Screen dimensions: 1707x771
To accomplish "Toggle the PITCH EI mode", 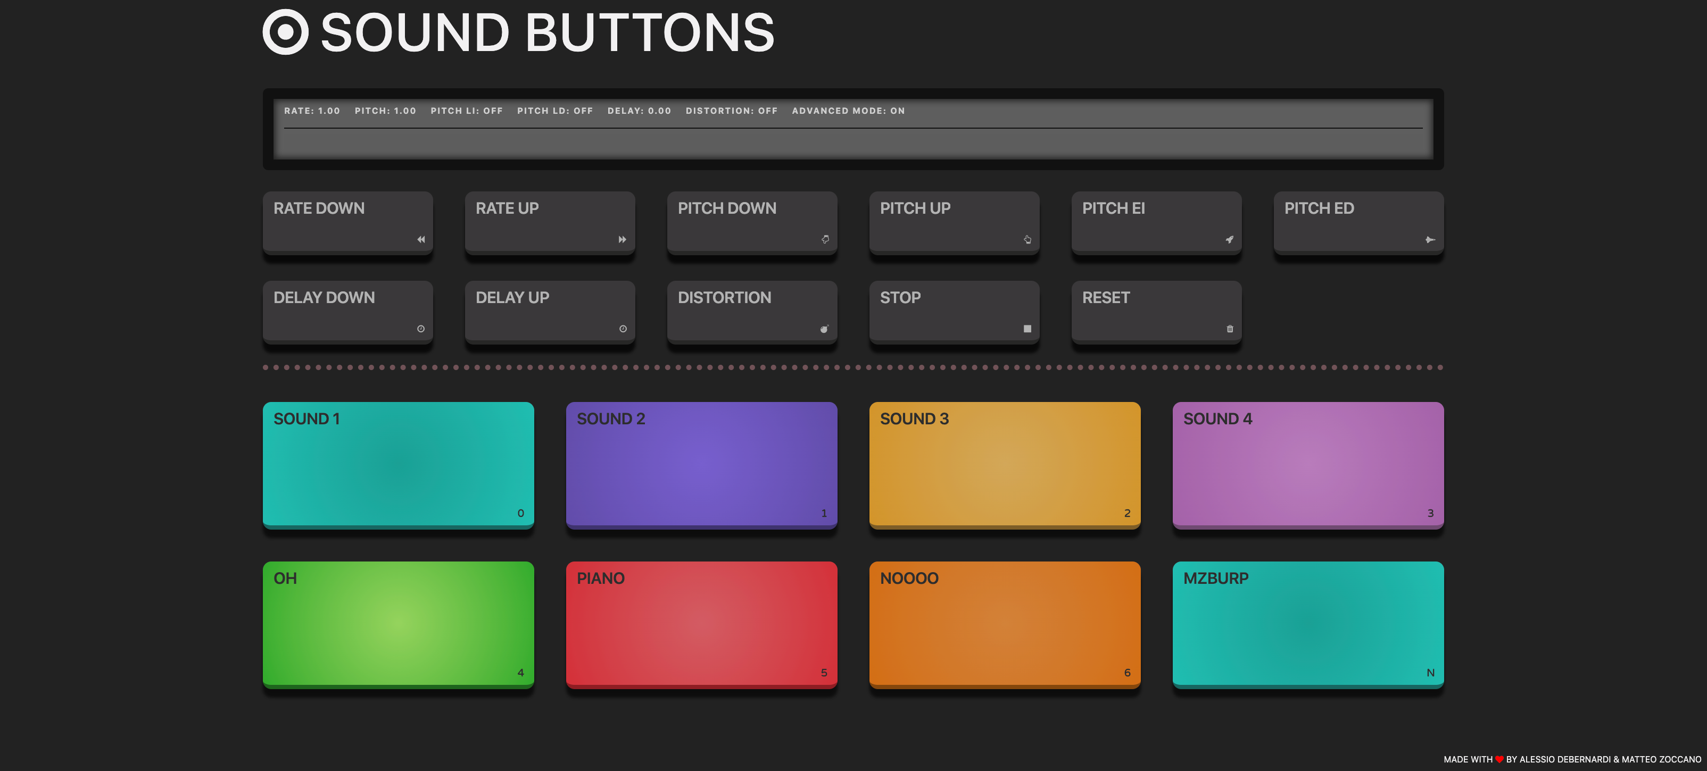I will [1156, 221].
